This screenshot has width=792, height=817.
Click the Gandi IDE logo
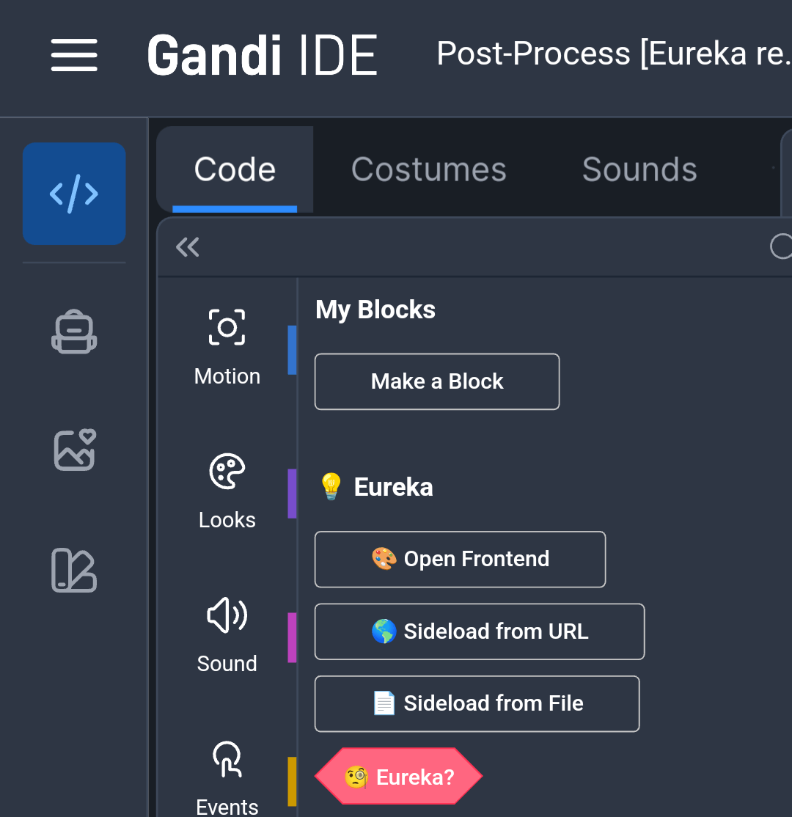click(x=262, y=55)
